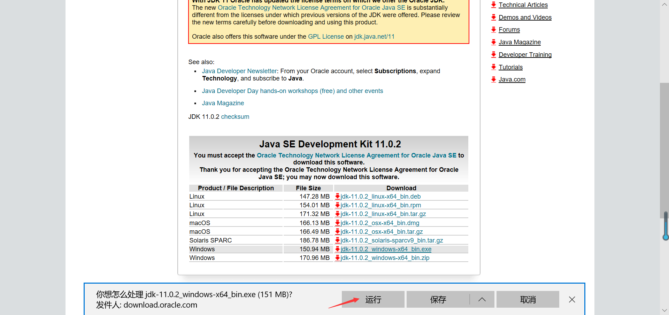The height and width of the screenshot is (315, 669).
Task: Click download icon beside jdk-11.0.2_windows-x64_bin.exe
Action: [337, 249]
